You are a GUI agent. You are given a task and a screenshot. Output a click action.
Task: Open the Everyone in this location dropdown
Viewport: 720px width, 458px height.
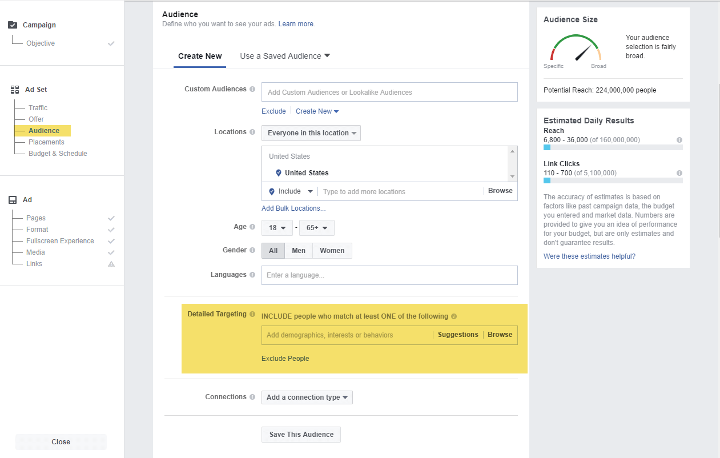pyautogui.click(x=311, y=132)
